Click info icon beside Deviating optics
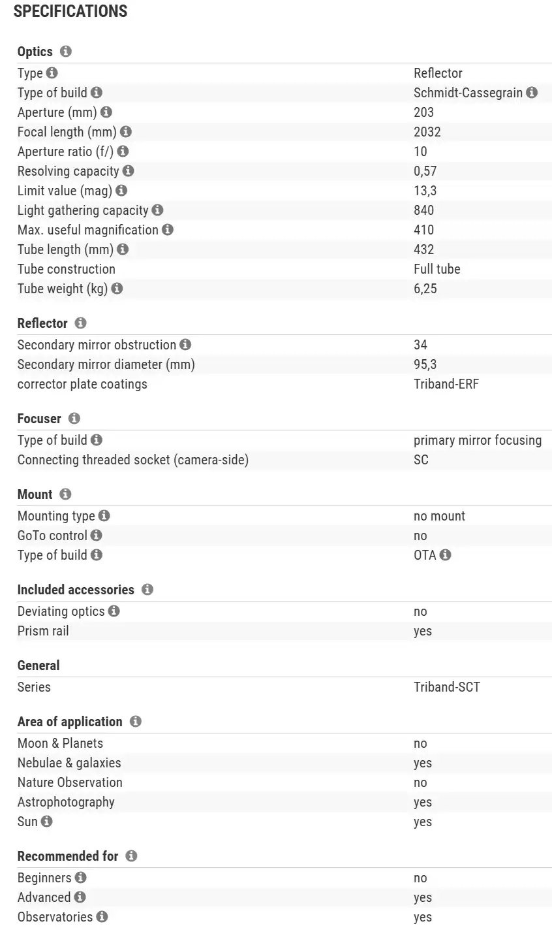This screenshot has height=930, width=552. (114, 611)
